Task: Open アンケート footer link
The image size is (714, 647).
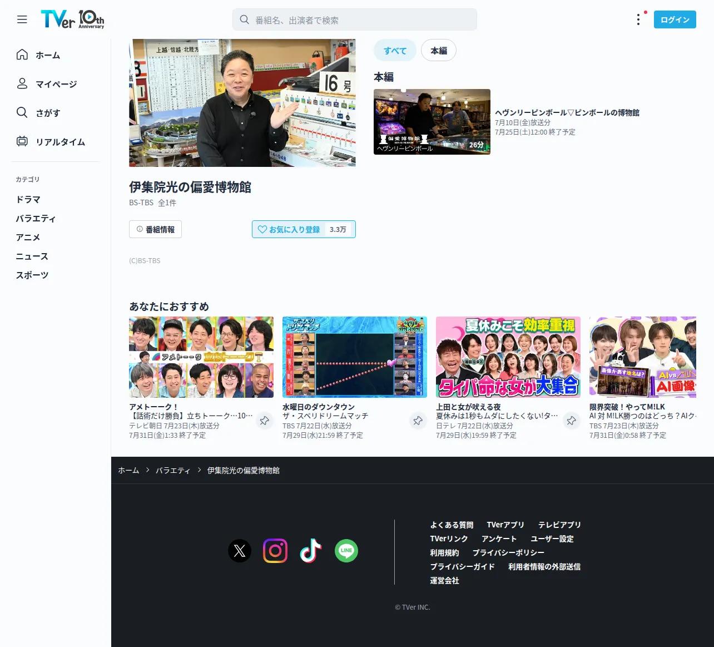Action: (x=499, y=539)
